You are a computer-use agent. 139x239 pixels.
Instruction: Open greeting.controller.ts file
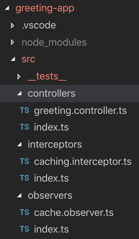coord(80,111)
